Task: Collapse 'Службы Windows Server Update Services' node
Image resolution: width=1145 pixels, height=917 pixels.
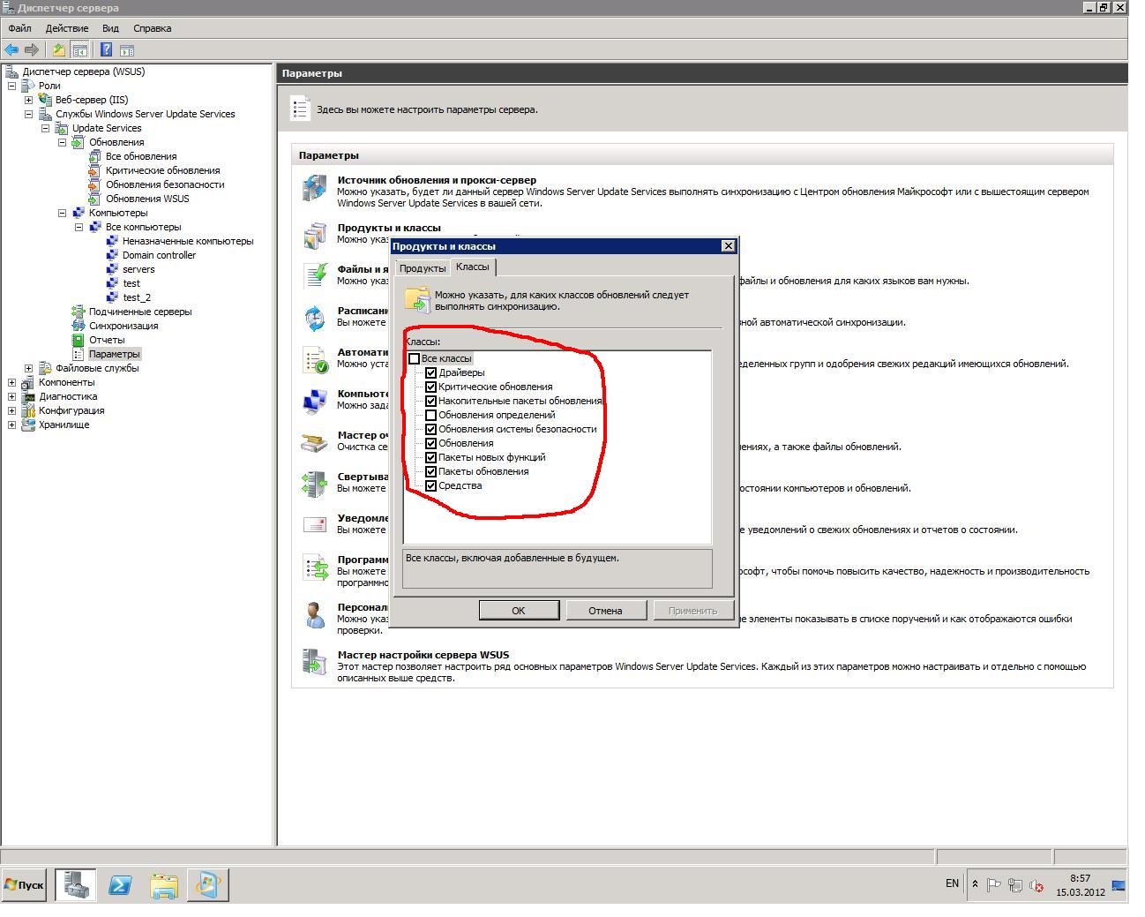Action: click(x=28, y=114)
